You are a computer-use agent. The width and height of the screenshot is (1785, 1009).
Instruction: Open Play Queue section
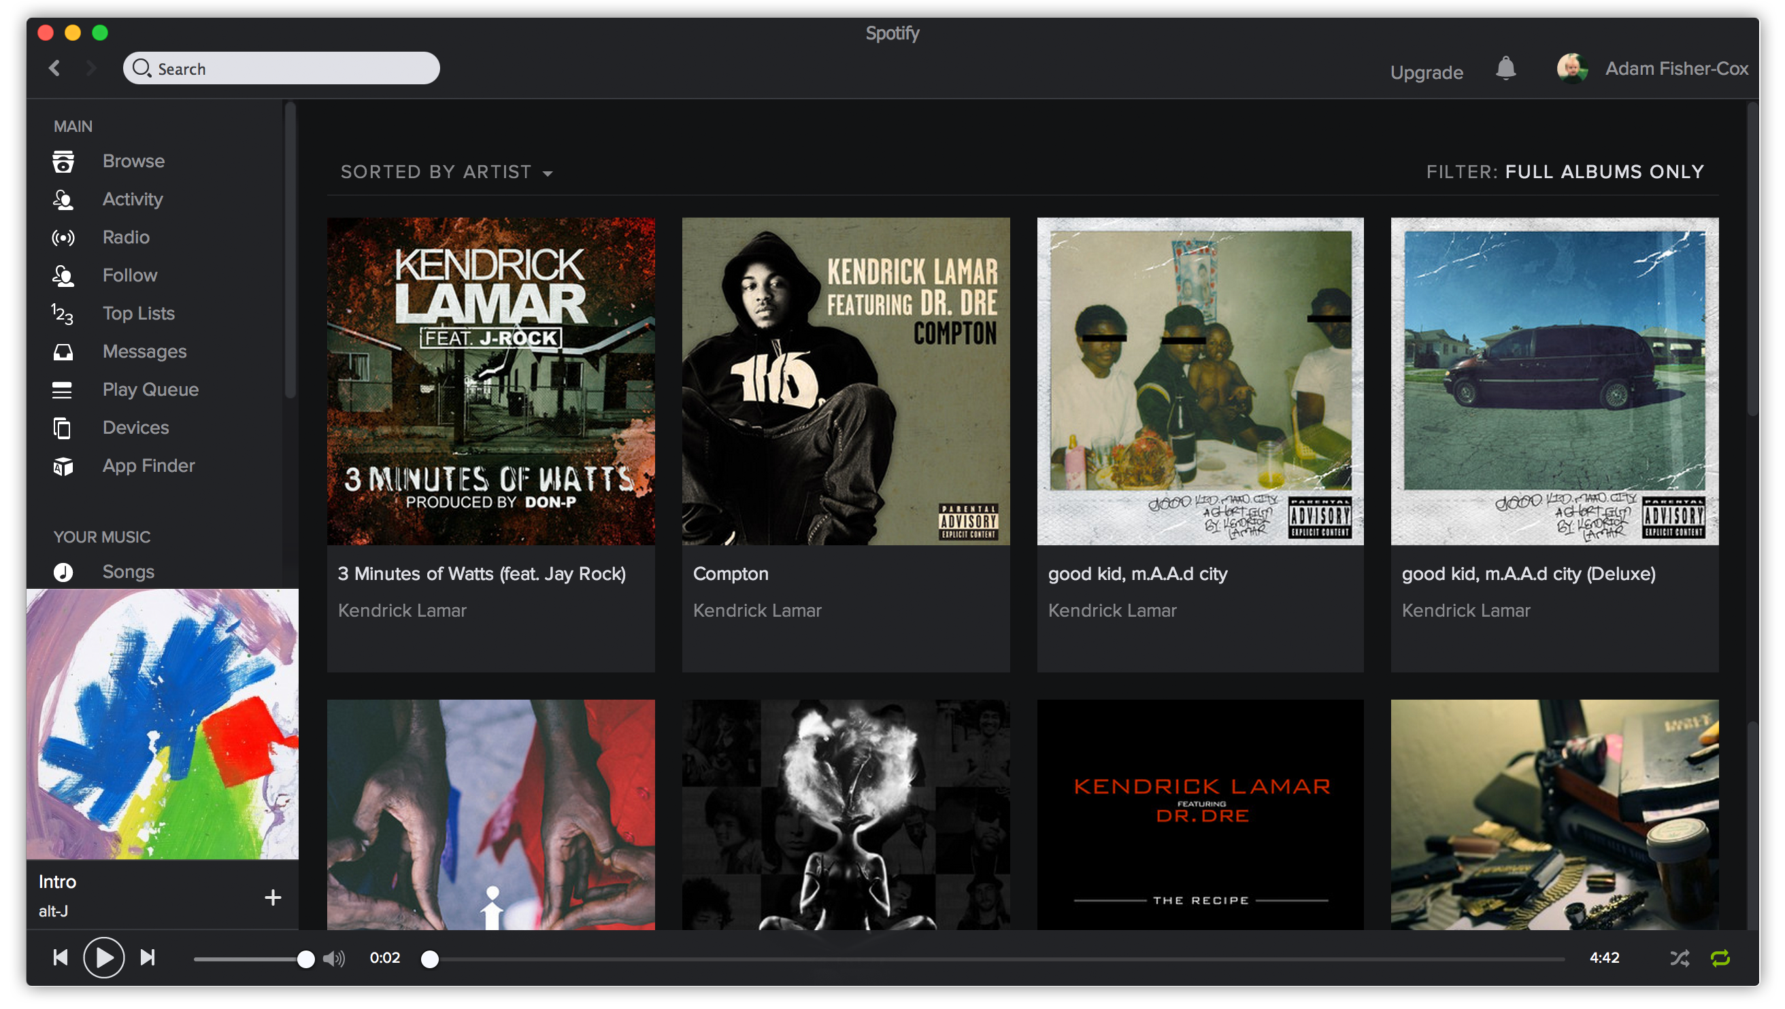(x=150, y=390)
